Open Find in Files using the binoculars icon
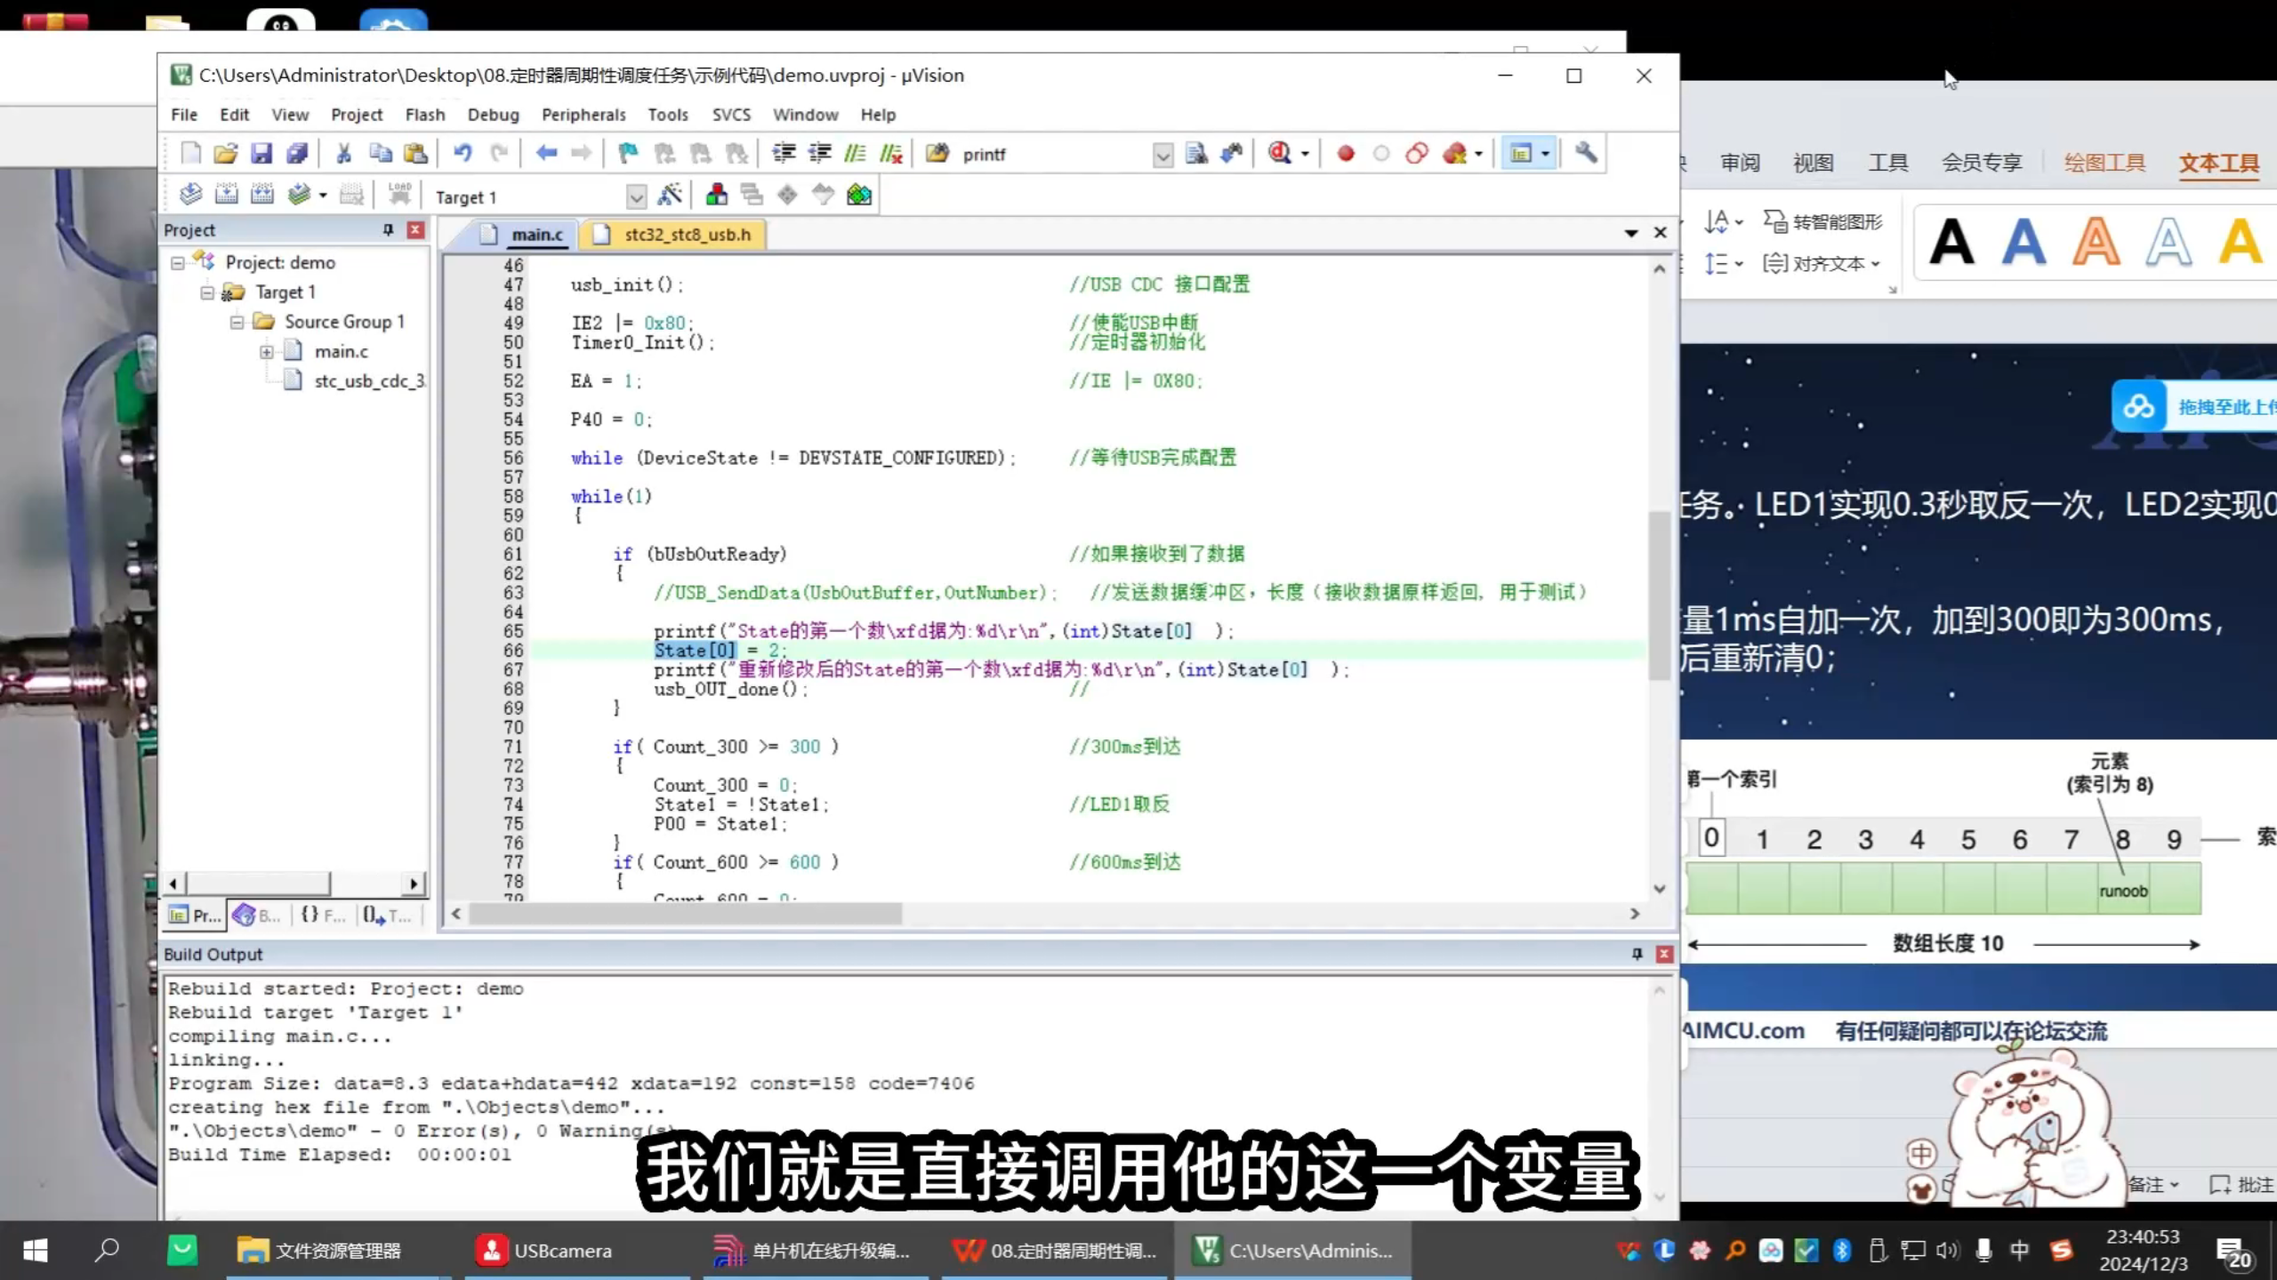Image resolution: width=2277 pixels, height=1280 pixels. point(1232,153)
